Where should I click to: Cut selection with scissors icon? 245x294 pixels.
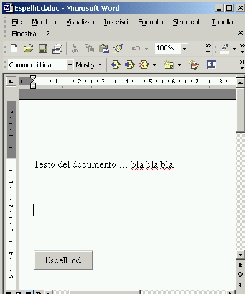click(75, 49)
